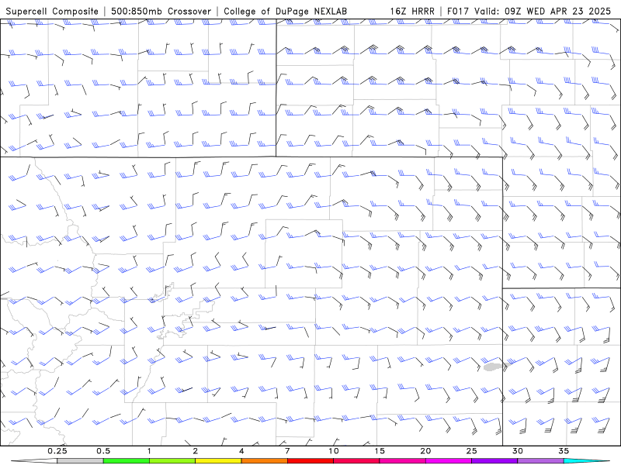Click the gray color bar segment after 0.25

pos(80,461)
